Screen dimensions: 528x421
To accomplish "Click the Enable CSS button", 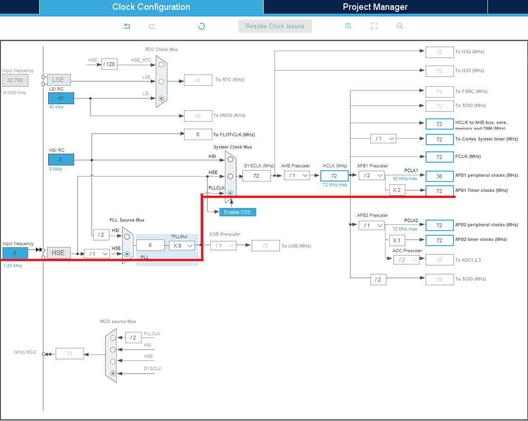I will click(x=237, y=212).
